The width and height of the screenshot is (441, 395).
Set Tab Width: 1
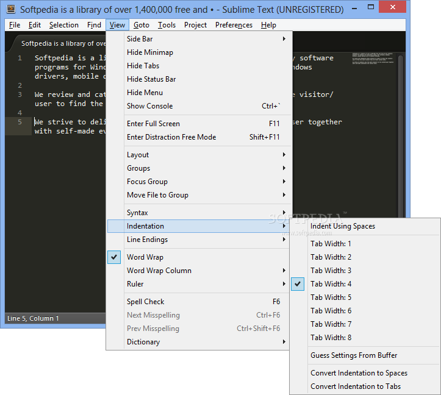[365, 244]
